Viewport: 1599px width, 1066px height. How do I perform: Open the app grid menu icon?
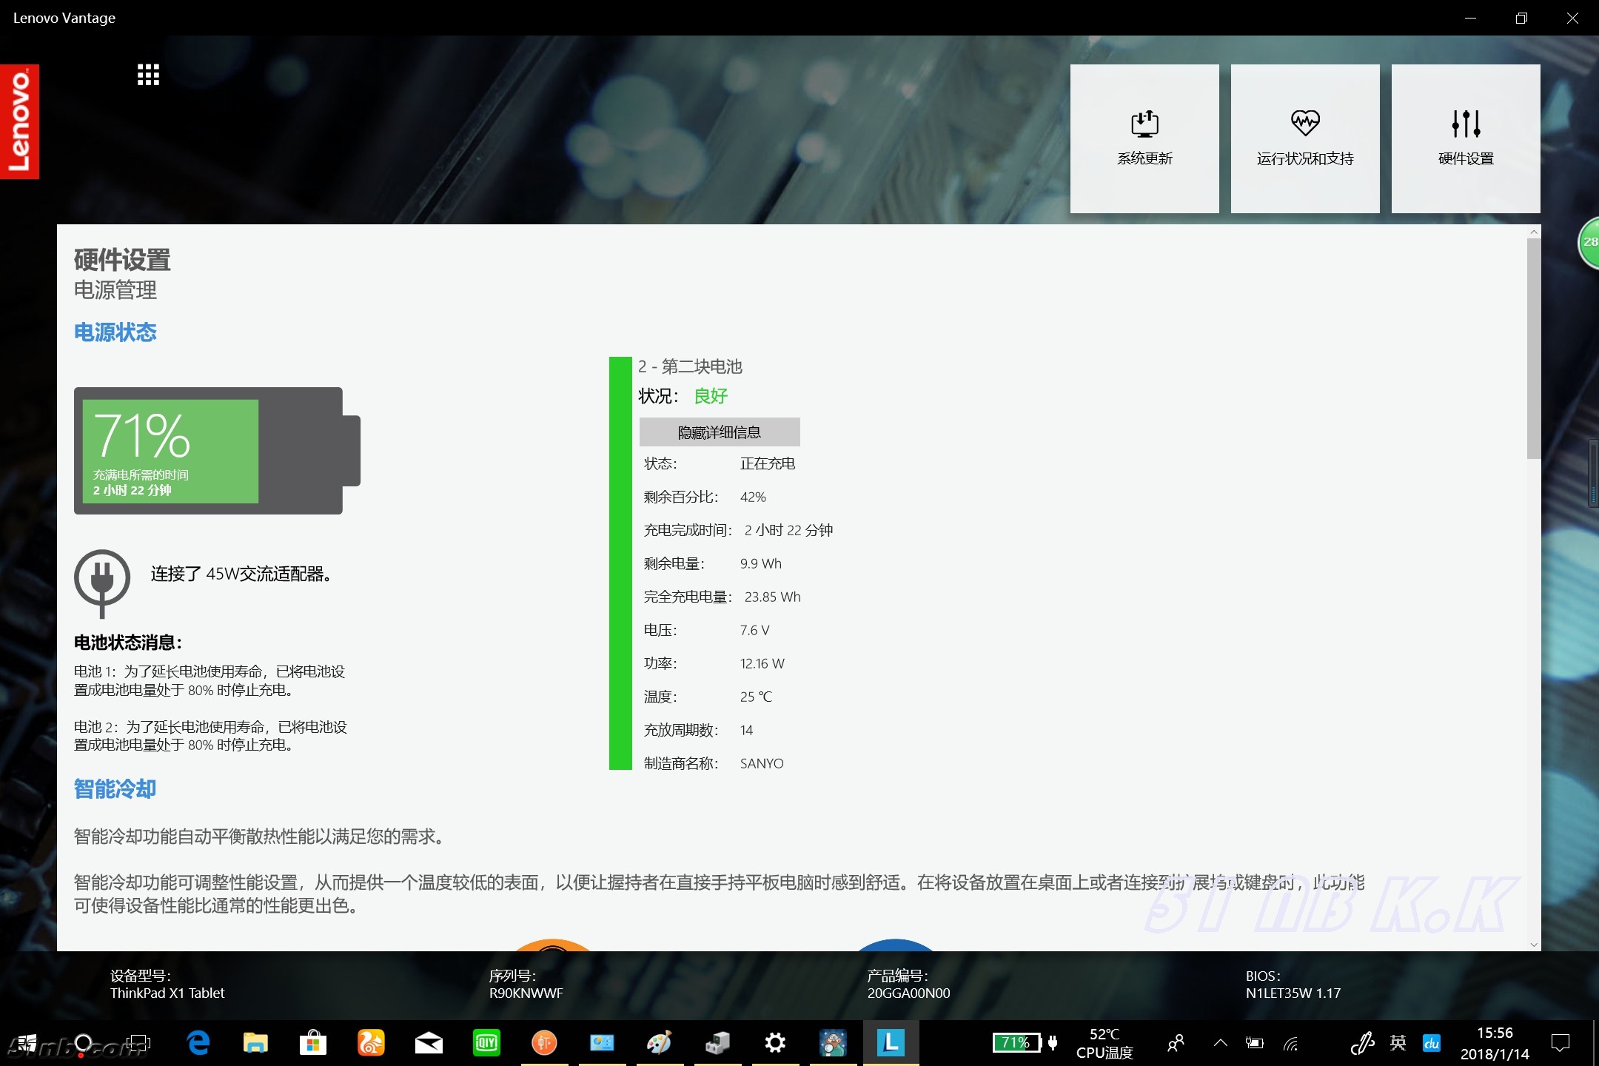tap(148, 75)
